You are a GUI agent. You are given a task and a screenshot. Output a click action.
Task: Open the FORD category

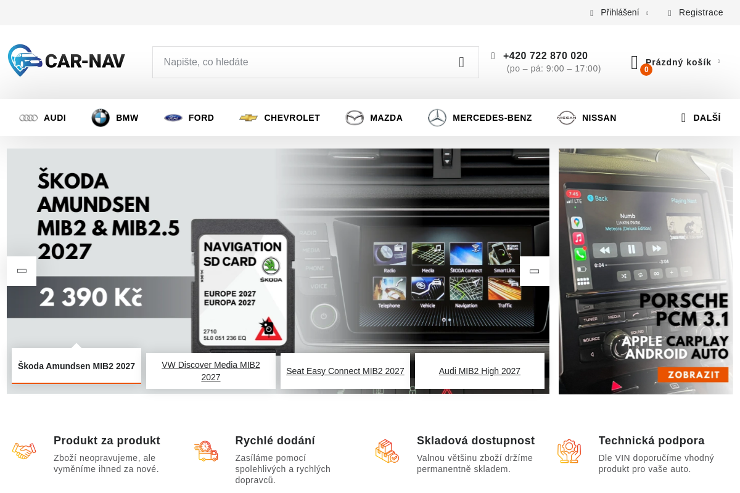(x=189, y=118)
